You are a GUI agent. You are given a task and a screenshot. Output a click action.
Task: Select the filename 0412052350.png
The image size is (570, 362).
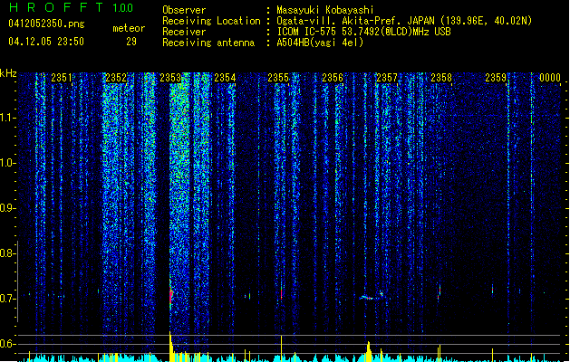[46, 24]
